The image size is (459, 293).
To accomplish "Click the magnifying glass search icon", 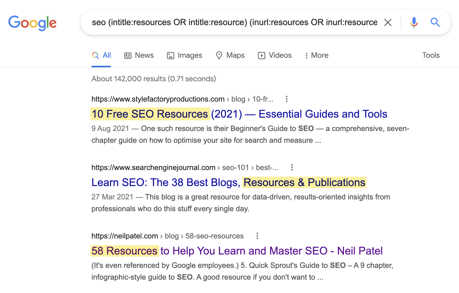I will click(x=435, y=22).
